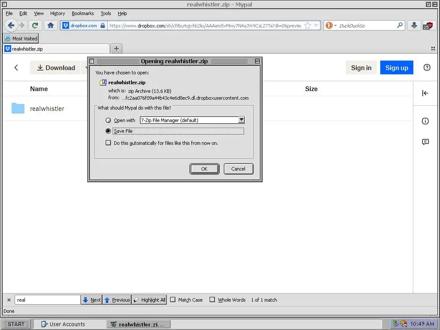Image resolution: width=440 pixels, height=330 pixels.
Task: Select the Save File radio button
Action: [108, 131]
